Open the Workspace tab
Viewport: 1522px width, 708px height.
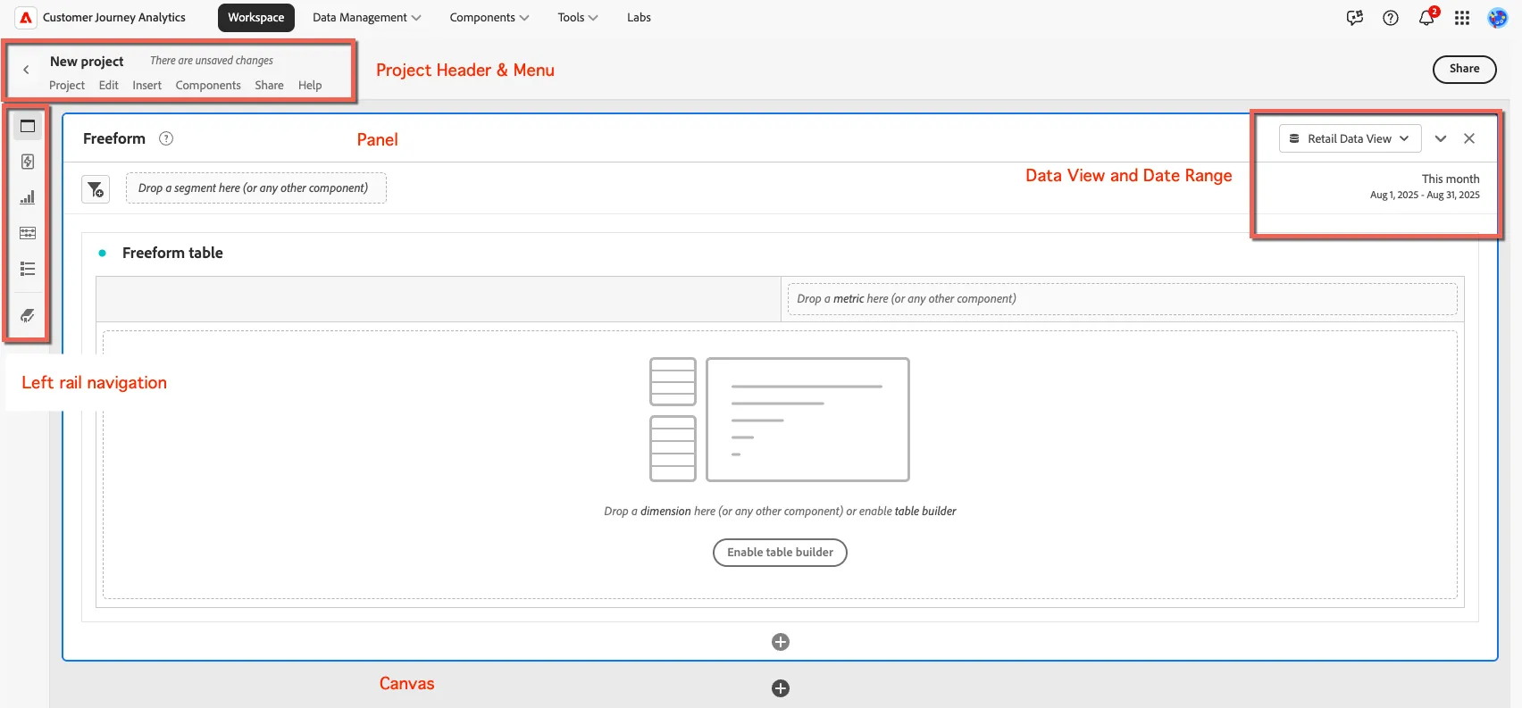click(x=255, y=17)
